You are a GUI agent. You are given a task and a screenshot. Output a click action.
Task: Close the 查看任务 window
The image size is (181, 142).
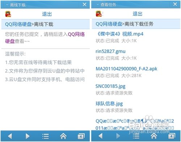175,4
